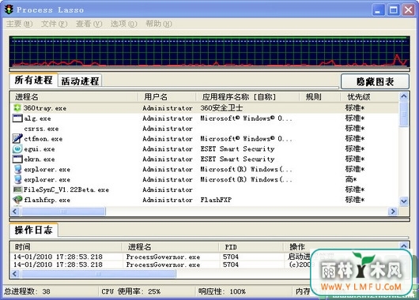The width and height of the screenshot is (419, 300).
Task: Click the log 进程名 column header
Action: point(170,247)
